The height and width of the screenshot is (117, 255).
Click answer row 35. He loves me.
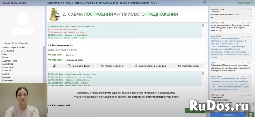coord(71,26)
